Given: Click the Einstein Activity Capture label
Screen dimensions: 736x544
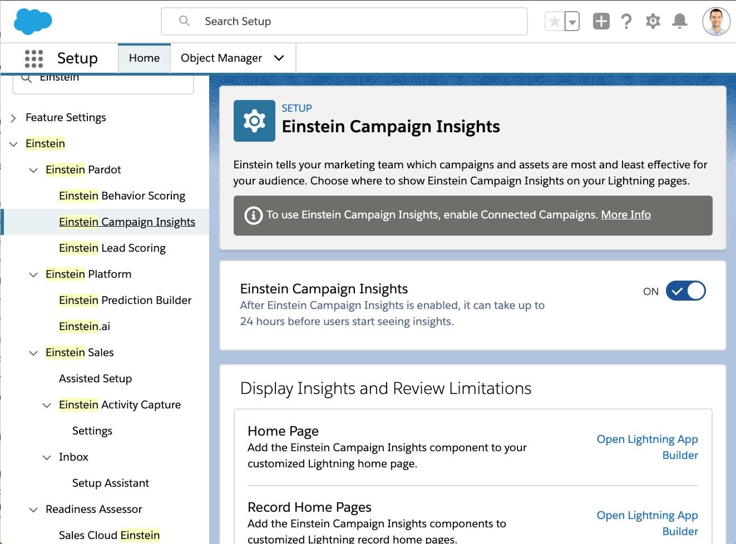Looking at the screenshot, I should click(x=120, y=405).
